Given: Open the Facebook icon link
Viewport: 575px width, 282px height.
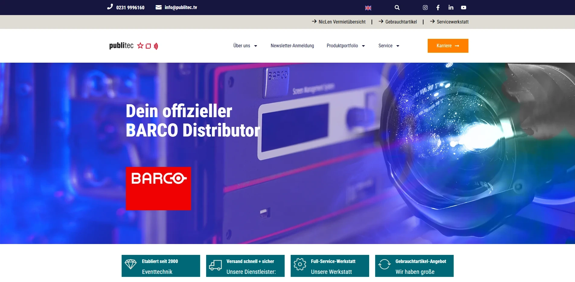Looking at the screenshot, I should point(438,8).
